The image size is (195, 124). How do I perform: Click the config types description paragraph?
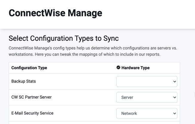click(x=92, y=51)
